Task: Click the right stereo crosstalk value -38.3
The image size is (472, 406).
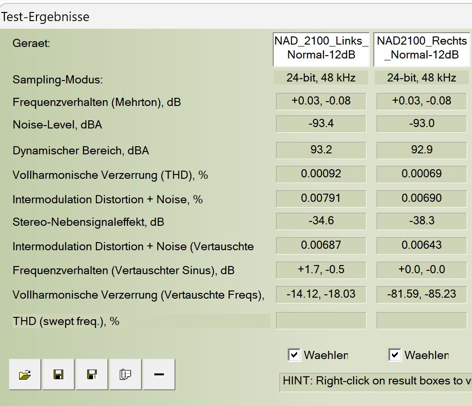Action: 422,220
